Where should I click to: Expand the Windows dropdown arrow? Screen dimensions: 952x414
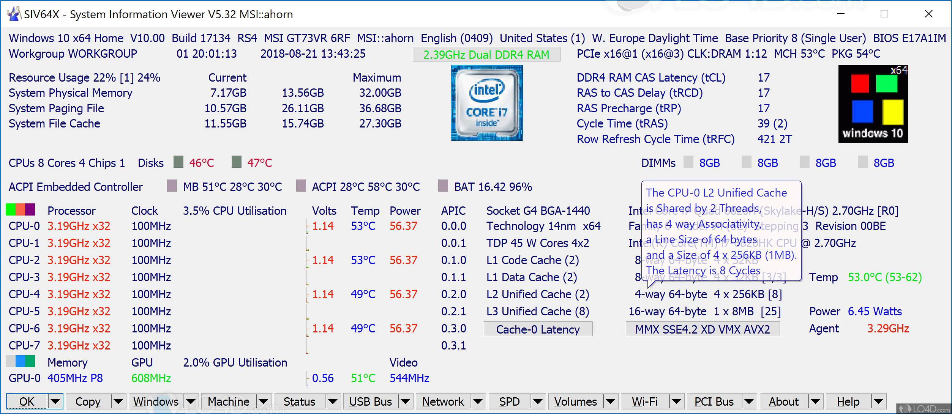(191, 401)
